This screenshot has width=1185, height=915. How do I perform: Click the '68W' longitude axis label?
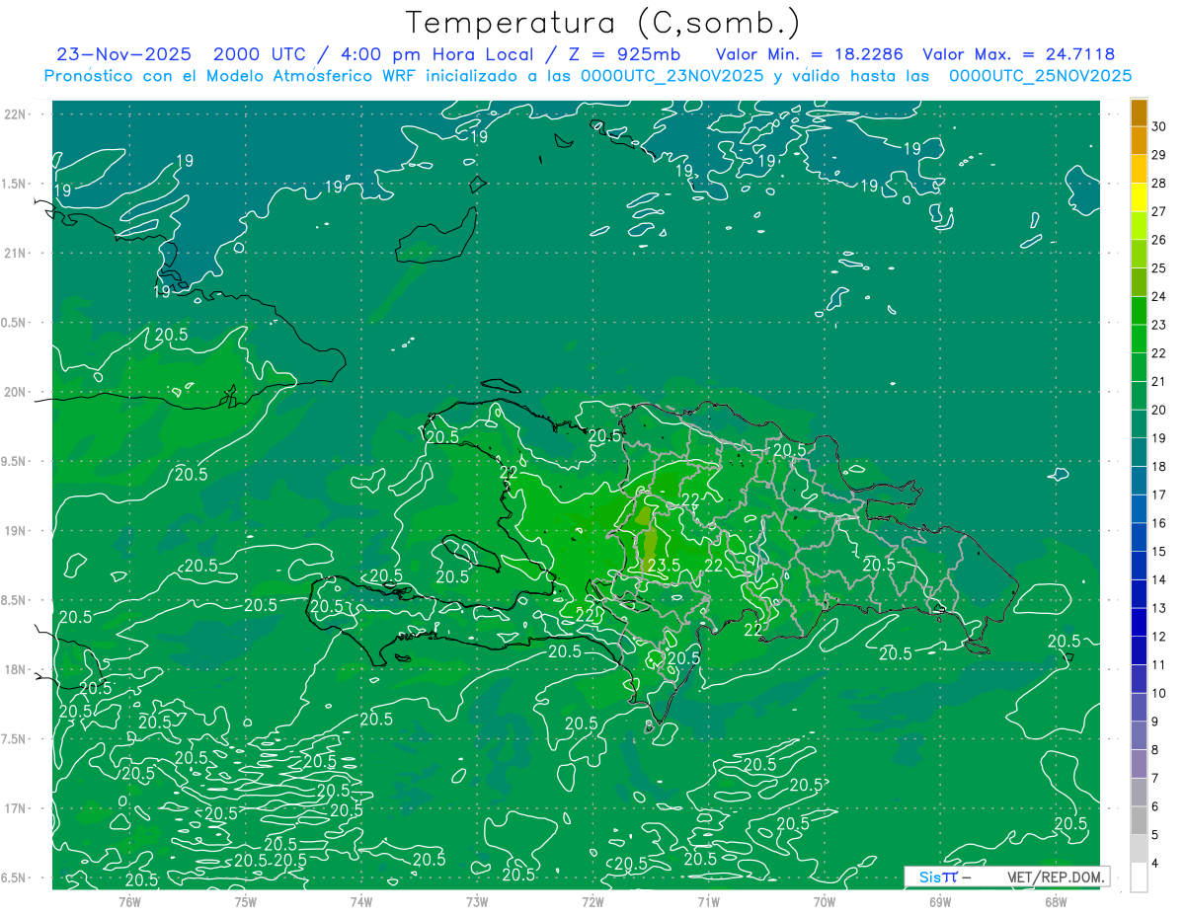[x=1056, y=902]
